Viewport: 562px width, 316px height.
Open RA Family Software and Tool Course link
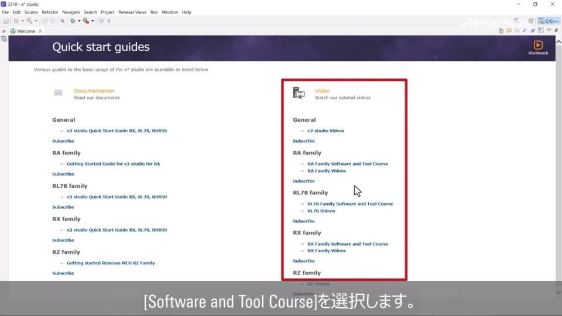pos(348,164)
